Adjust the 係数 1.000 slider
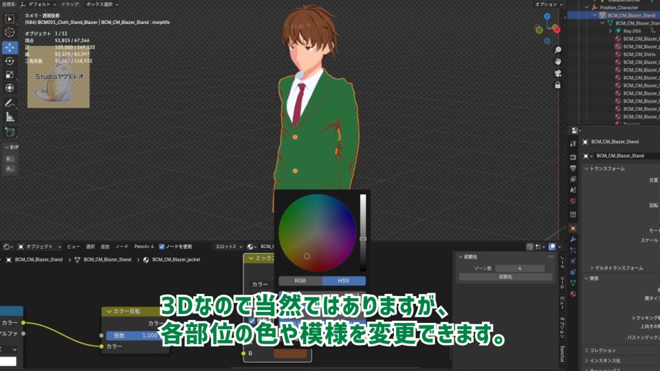Viewport: 660px width, 371px height. tap(134, 336)
